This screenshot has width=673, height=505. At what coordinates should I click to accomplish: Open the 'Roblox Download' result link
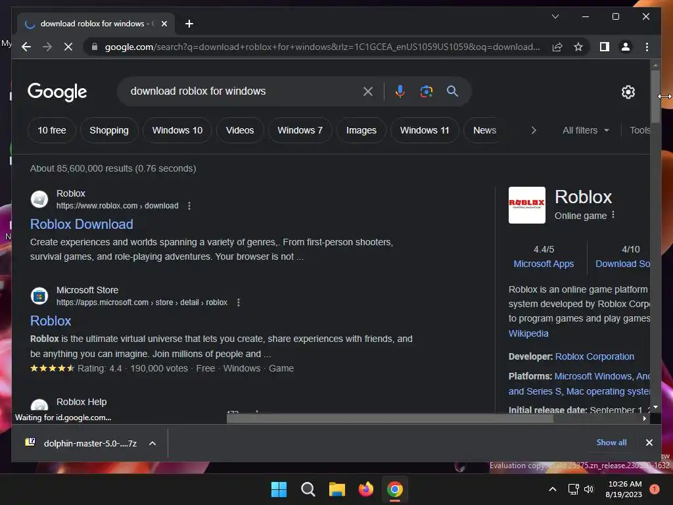coord(81,224)
